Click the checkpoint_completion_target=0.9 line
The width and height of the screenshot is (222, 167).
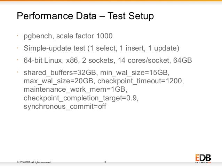tap(81, 98)
